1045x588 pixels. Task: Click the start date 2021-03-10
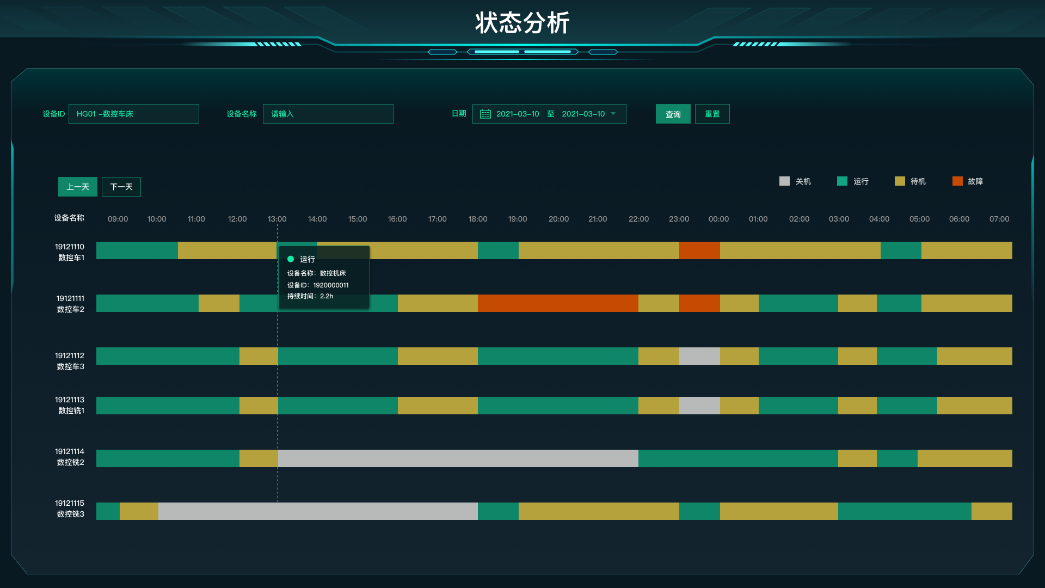click(518, 114)
